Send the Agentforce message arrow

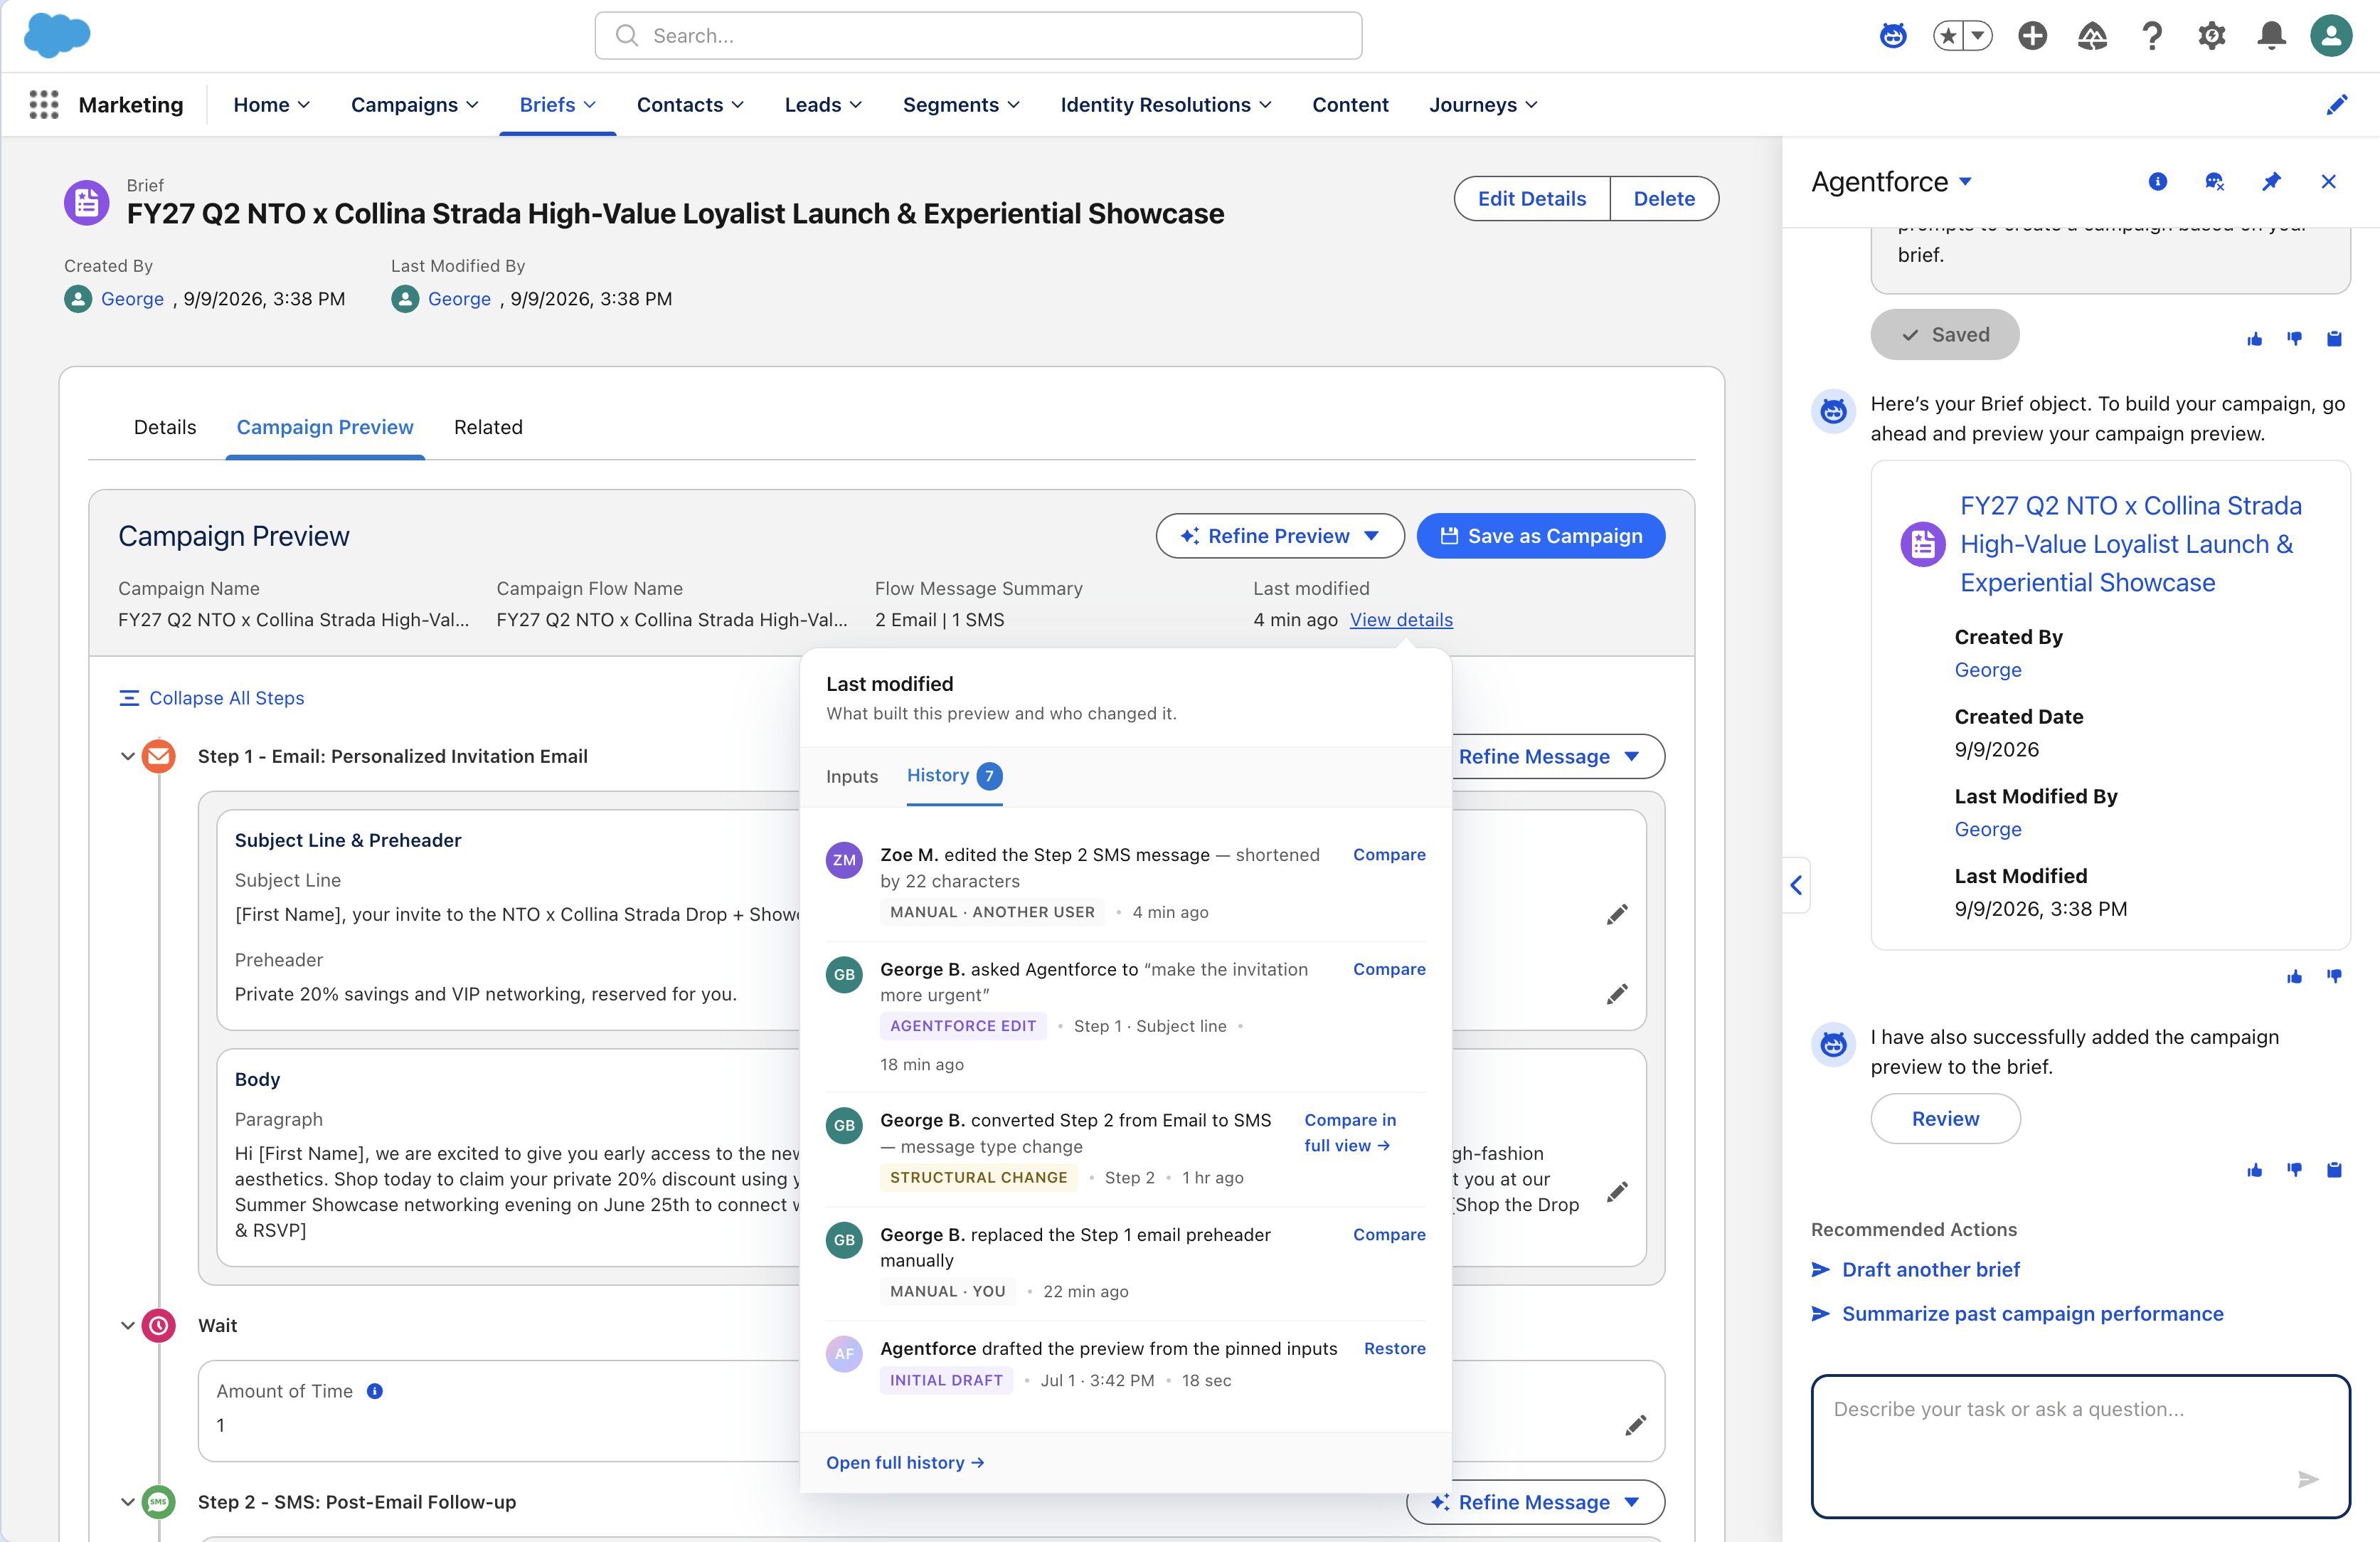2308,1480
